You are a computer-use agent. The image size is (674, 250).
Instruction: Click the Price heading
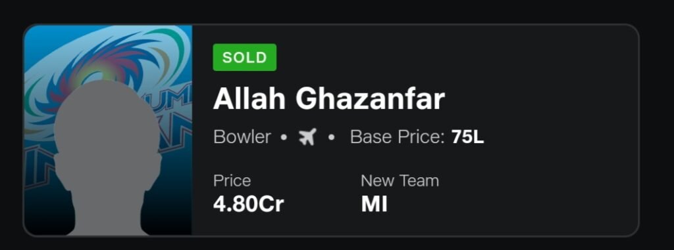click(232, 180)
